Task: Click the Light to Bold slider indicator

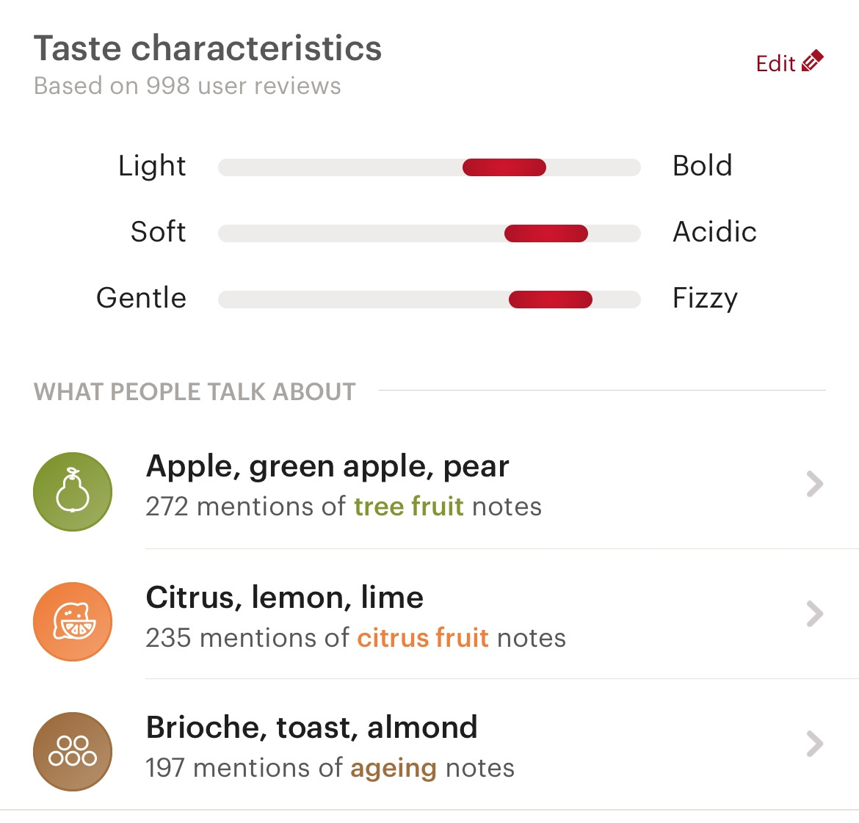Action: 504,167
